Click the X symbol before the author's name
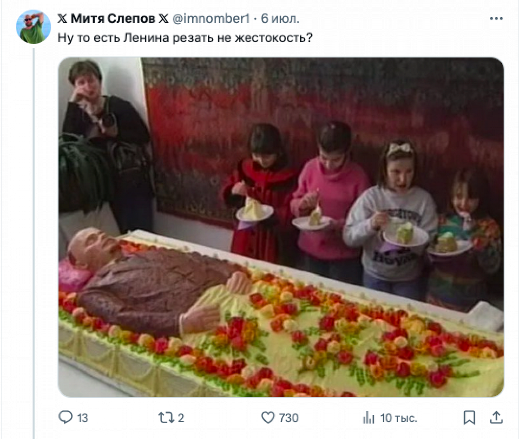The height and width of the screenshot is (439, 519). tap(63, 19)
